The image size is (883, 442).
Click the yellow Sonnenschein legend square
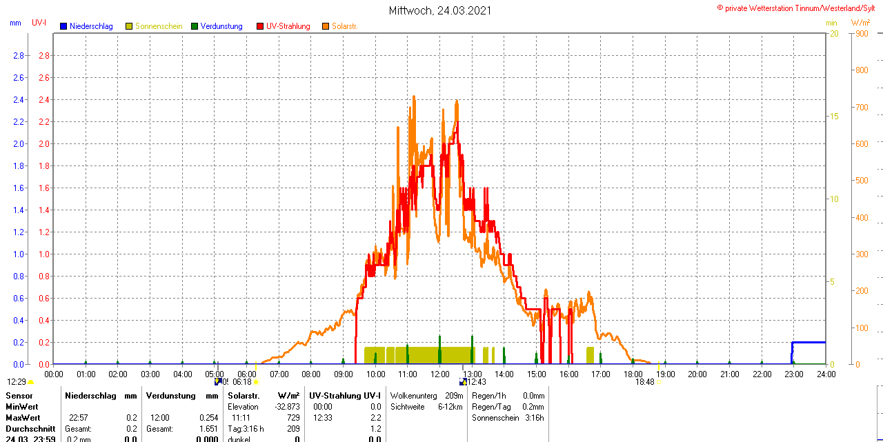pyautogui.click(x=129, y=26)
